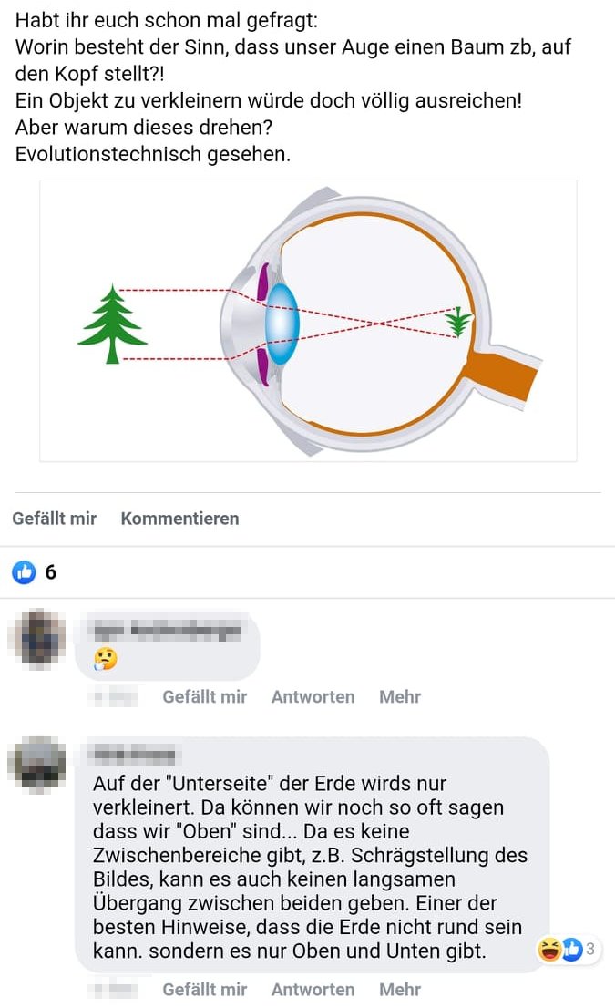Click the thinking face emoji in first comment
Image resolution: width=615 pixels, height=1008 pixels.
click(x=106, y=658)
